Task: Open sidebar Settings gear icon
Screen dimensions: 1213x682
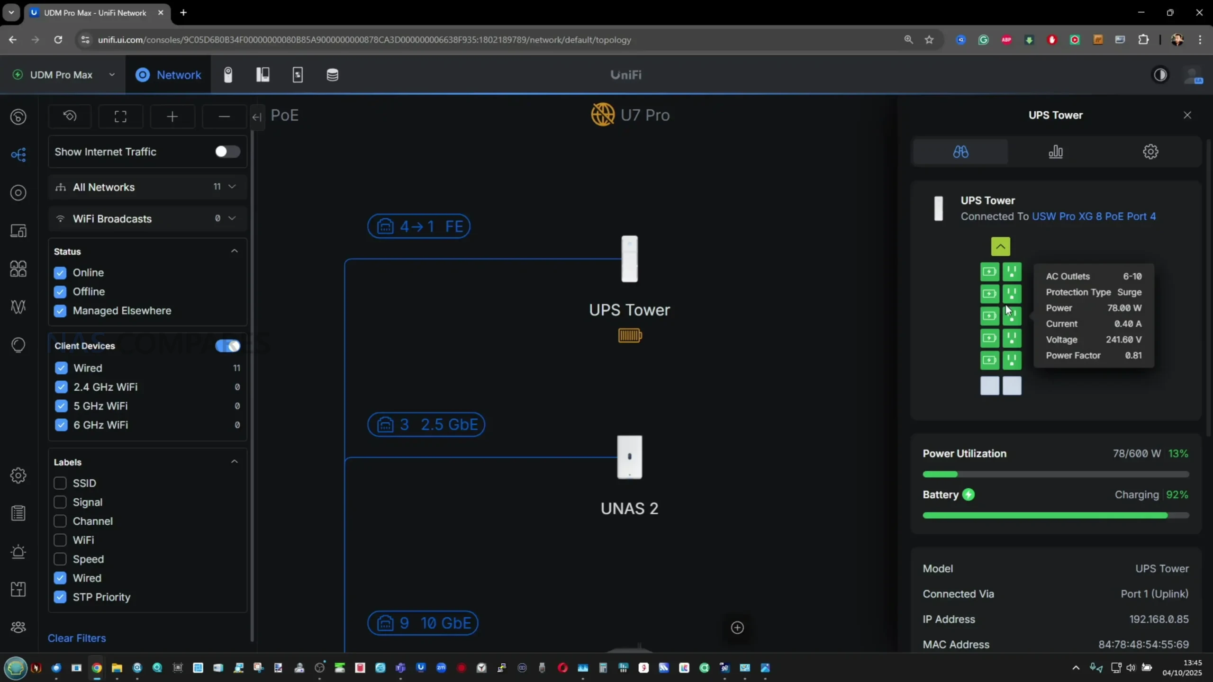Action: coord(18,476)
